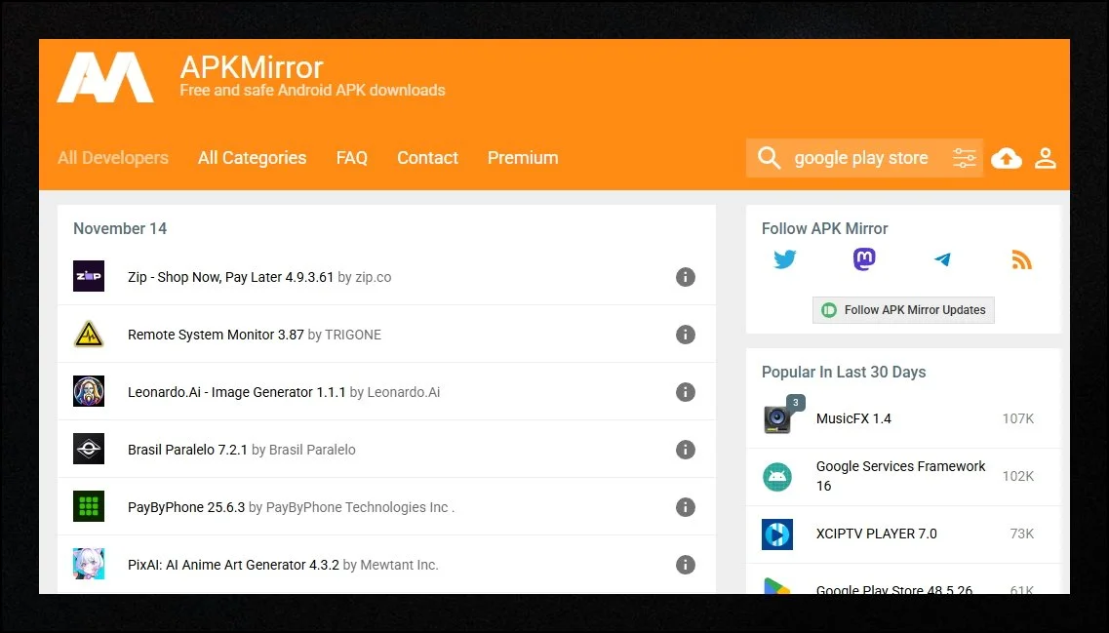This screenshot has height=633, width=1109.
Task: Open the PayByPhone 25.6.3 link
Action: [x=186, y=507]
